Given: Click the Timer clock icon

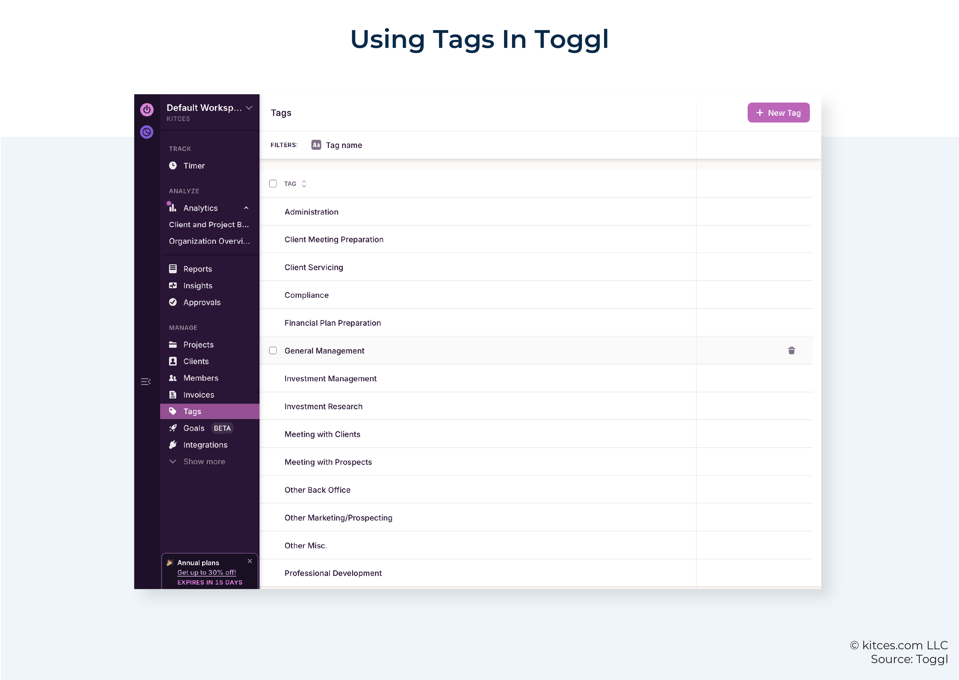Looking at the screenshot, I should point(173,165).
